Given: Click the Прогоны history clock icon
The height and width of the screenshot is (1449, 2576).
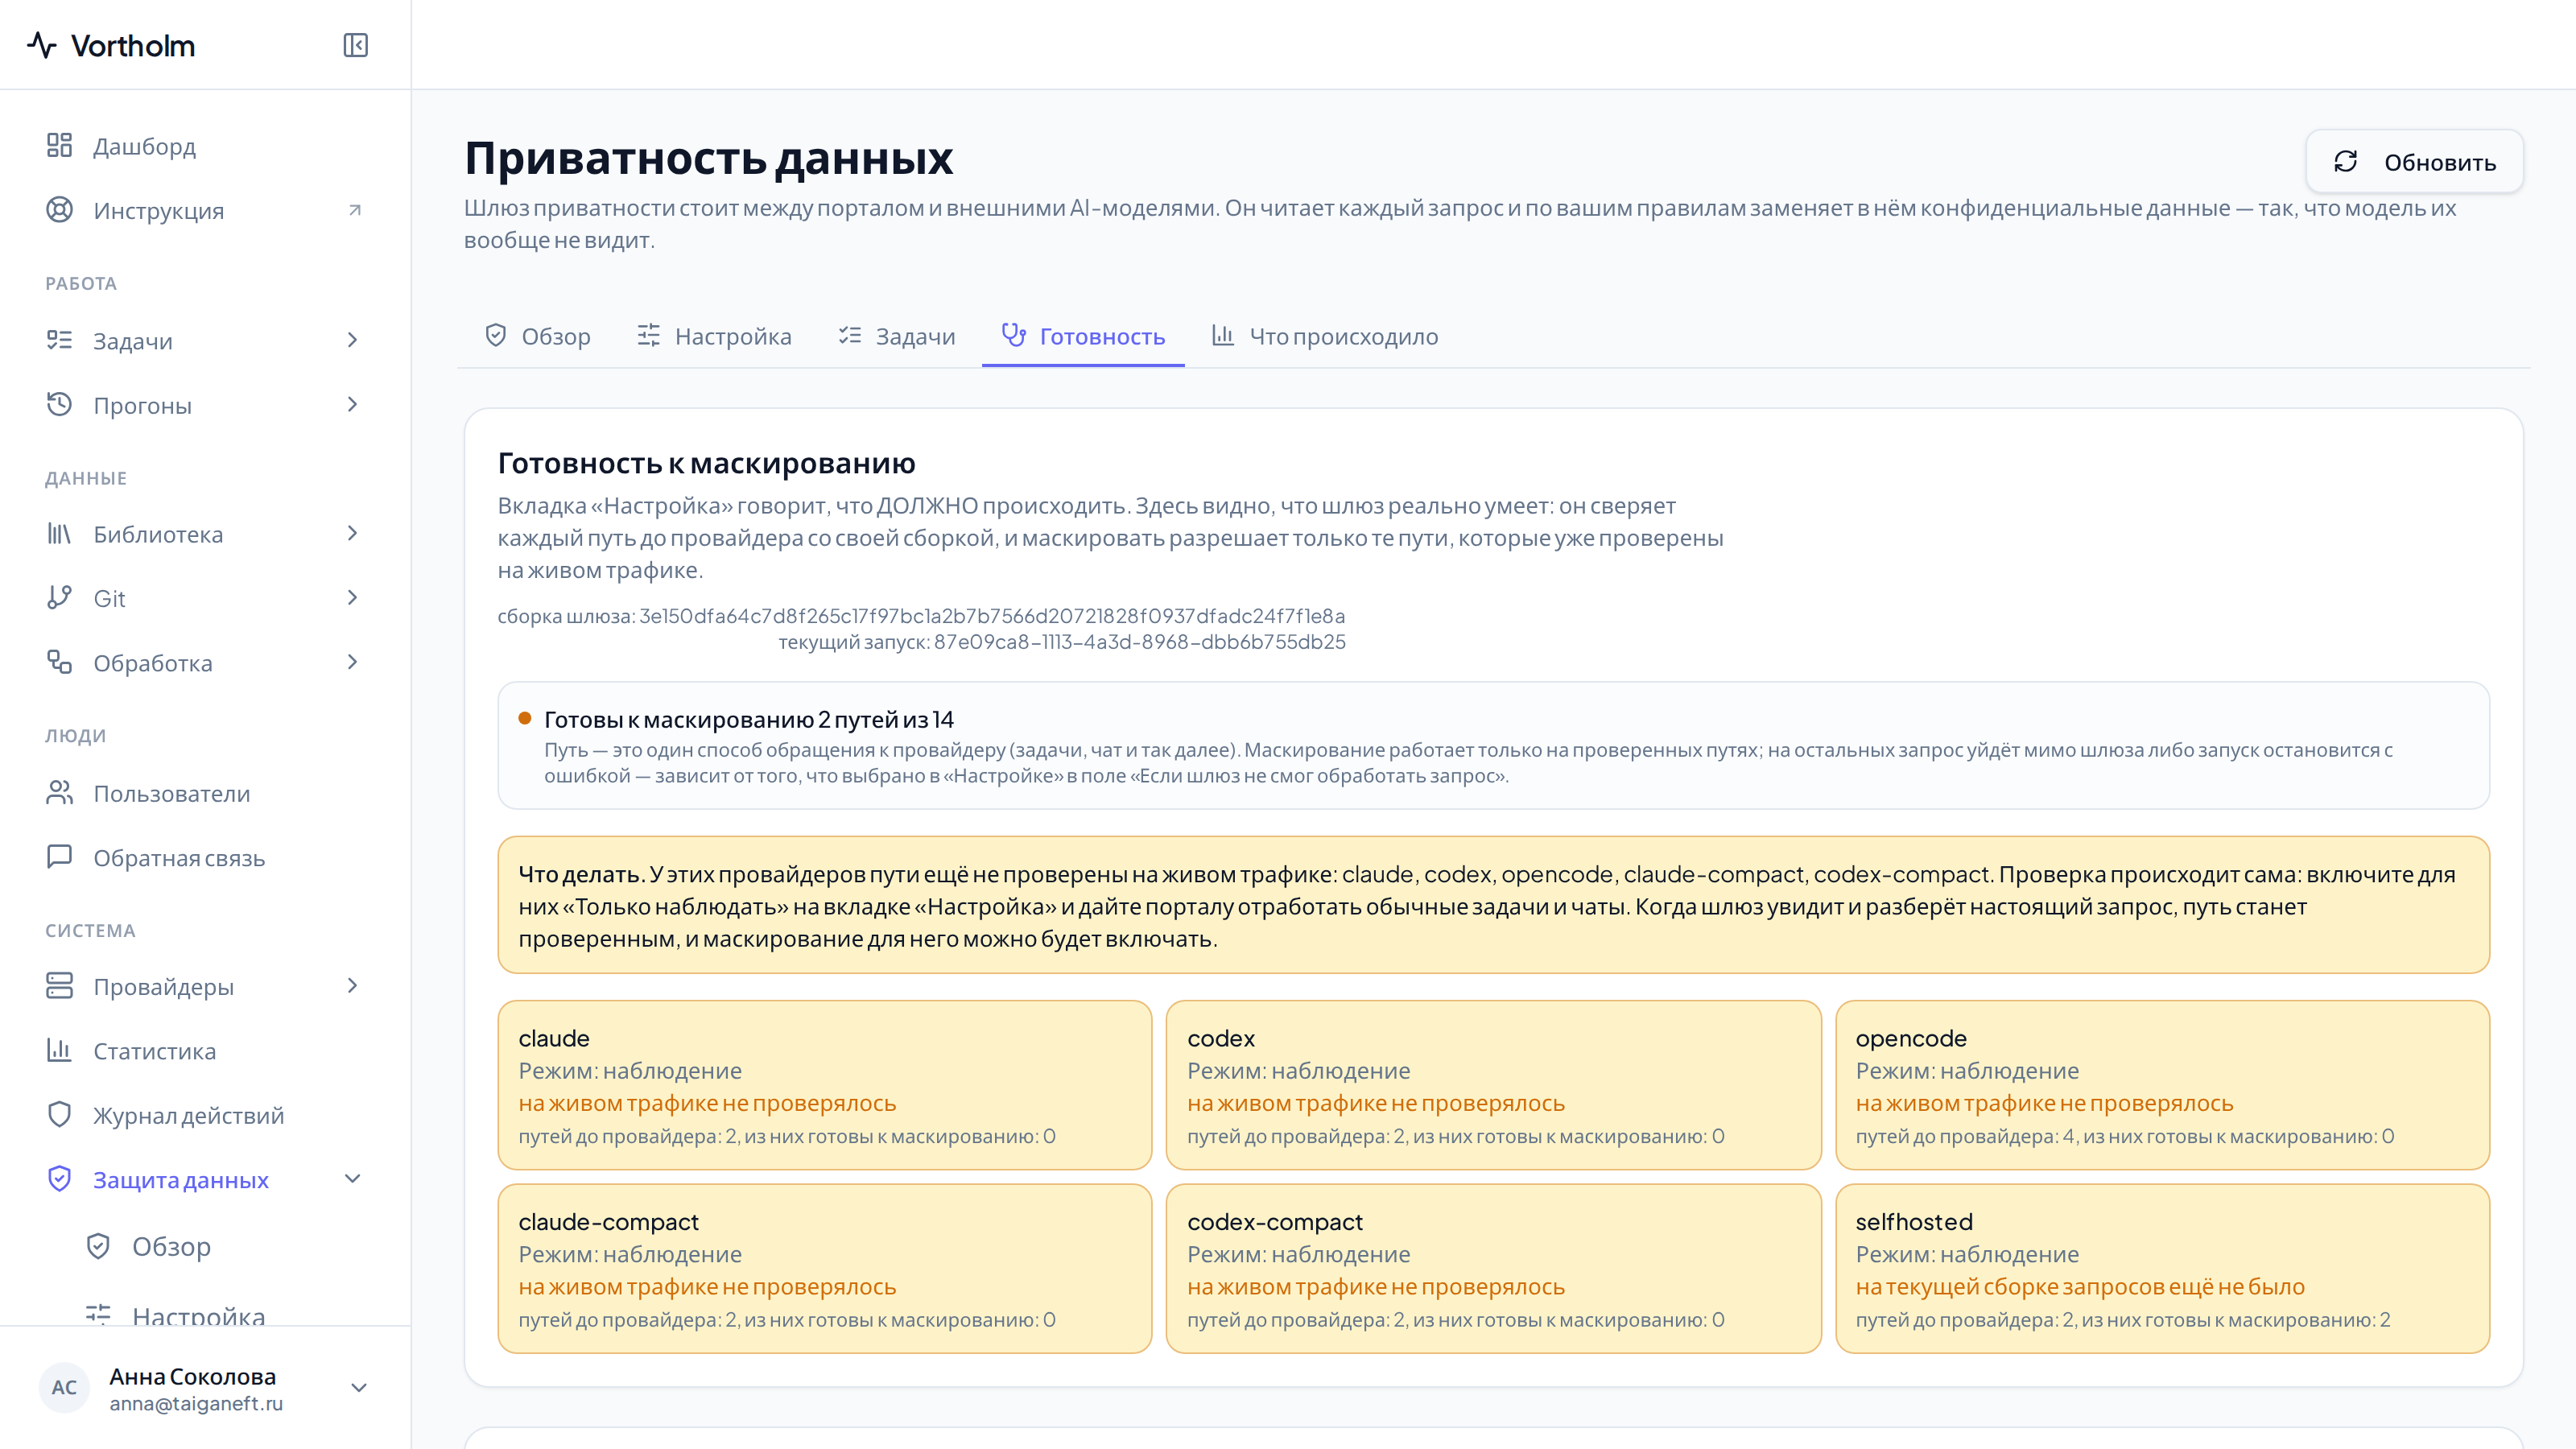Looking at the screenshot, I should (59, 405).
